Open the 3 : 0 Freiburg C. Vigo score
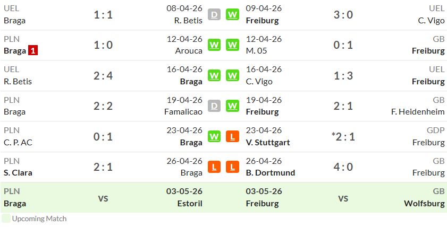 343,14
